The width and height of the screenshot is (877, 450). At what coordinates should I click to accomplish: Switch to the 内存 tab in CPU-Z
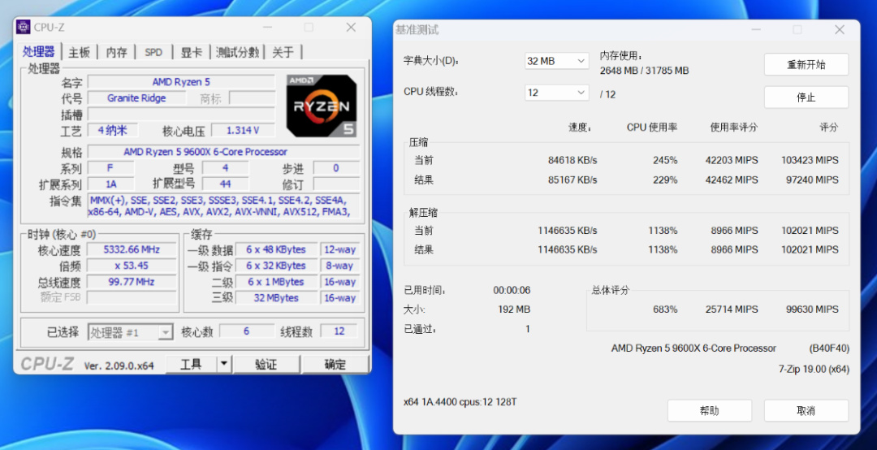pyautogui.click(x=116, y=52)
